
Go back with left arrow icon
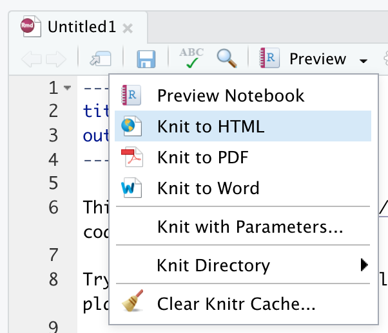[x=32, y=59]
